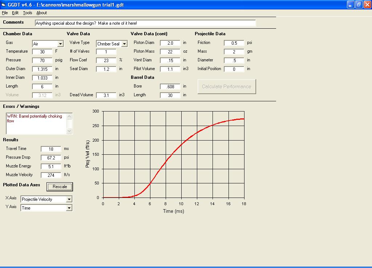Image resolution: width=372 pixels, height=268 pixels.
Task: Edit the Flow Coef value field
Action: (x=106, y=61)
